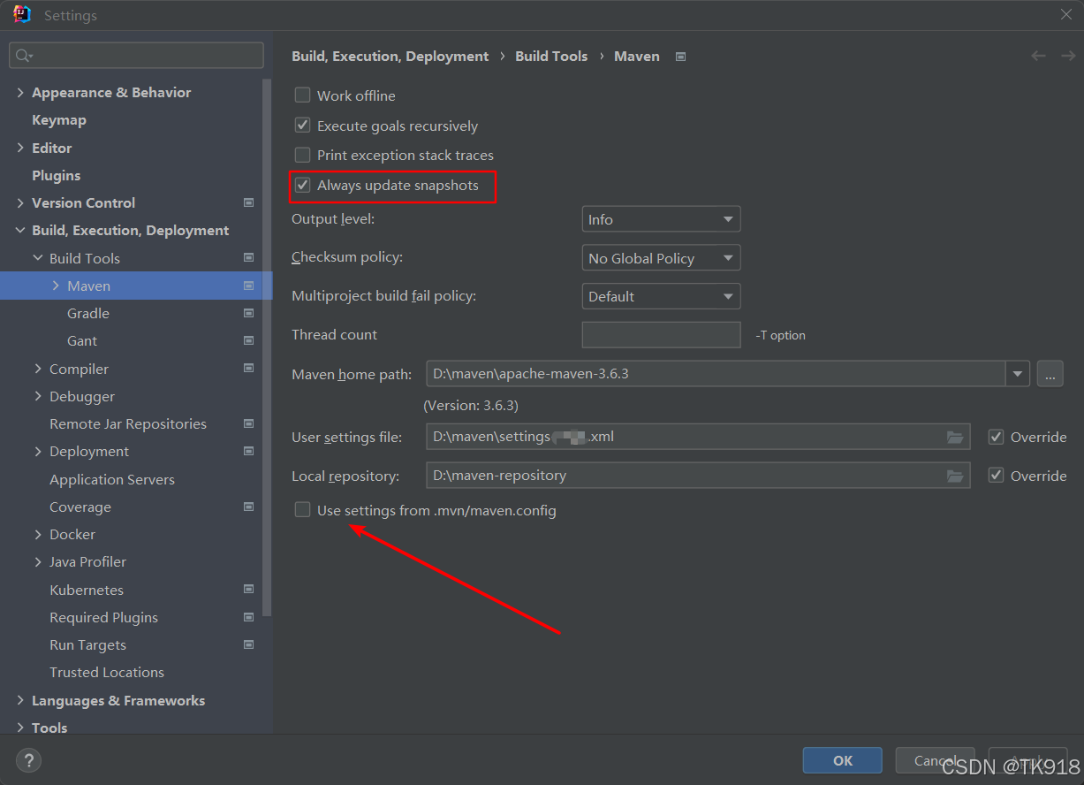Expand the Version Control section
Viewport: 1084px width, 785px height.
click(x=20, y=202)
